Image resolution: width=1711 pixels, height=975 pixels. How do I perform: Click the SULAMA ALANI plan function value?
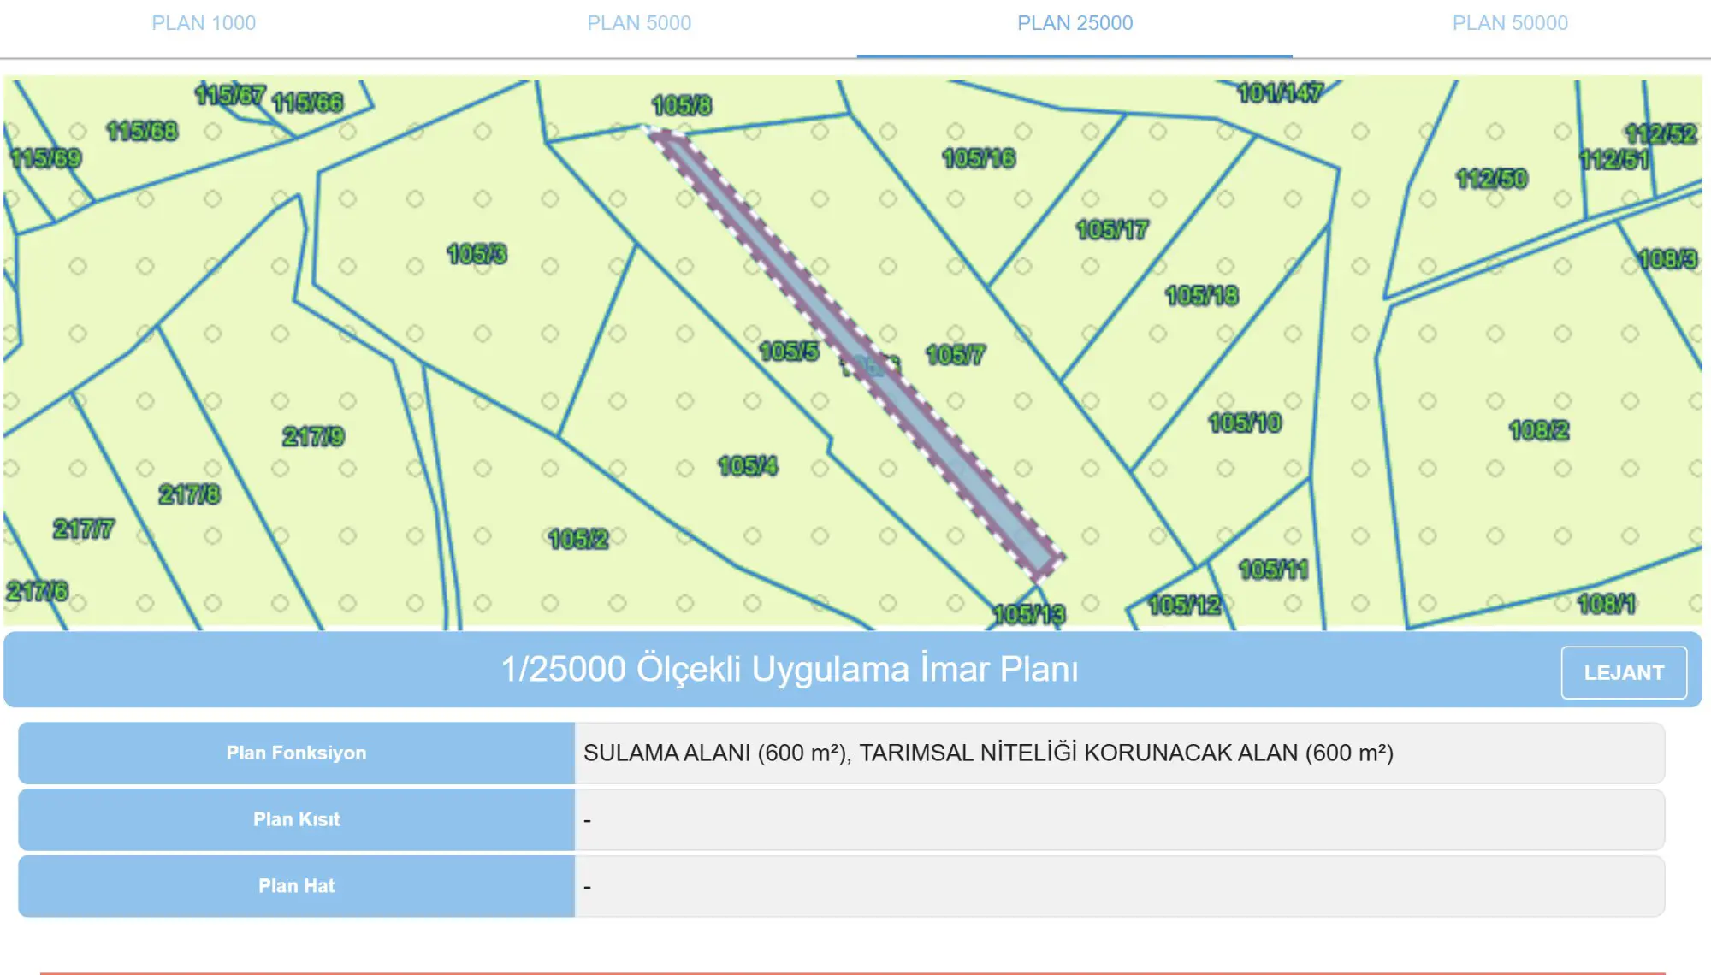(x=988, y=753)
